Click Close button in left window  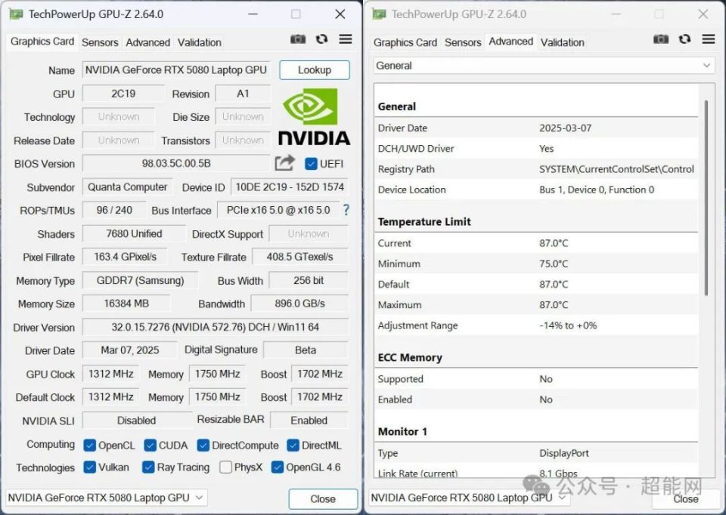click(x=323, y=499)
